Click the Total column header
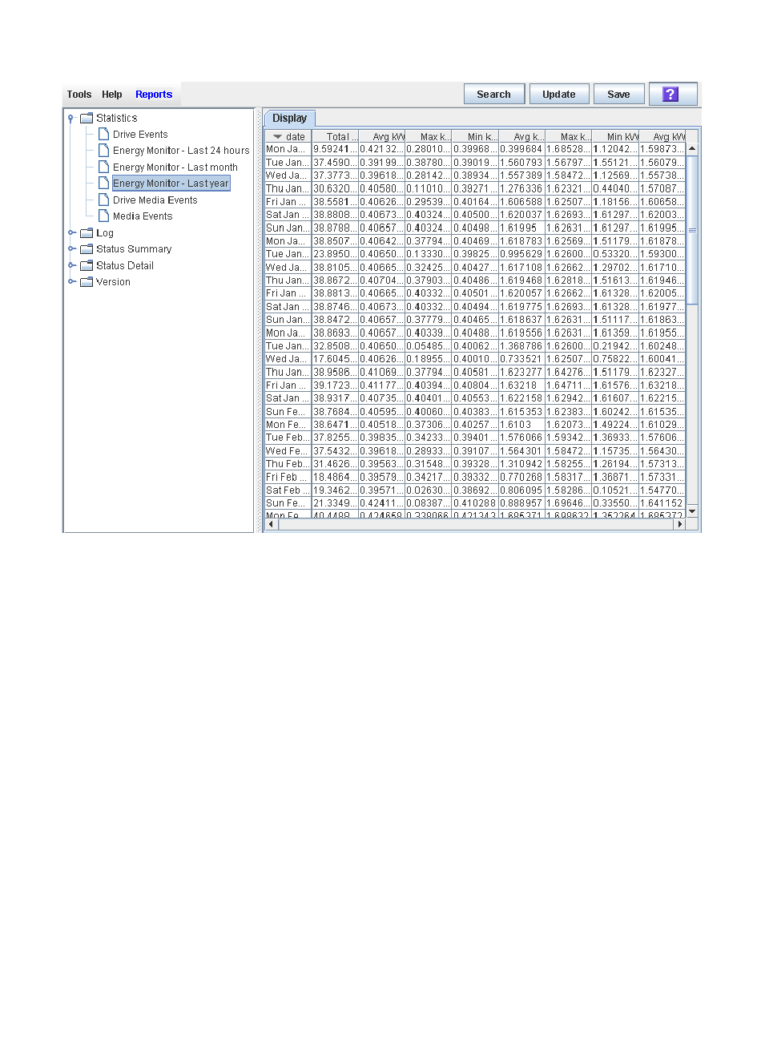761x1041 pixels. tap(336, 137)
